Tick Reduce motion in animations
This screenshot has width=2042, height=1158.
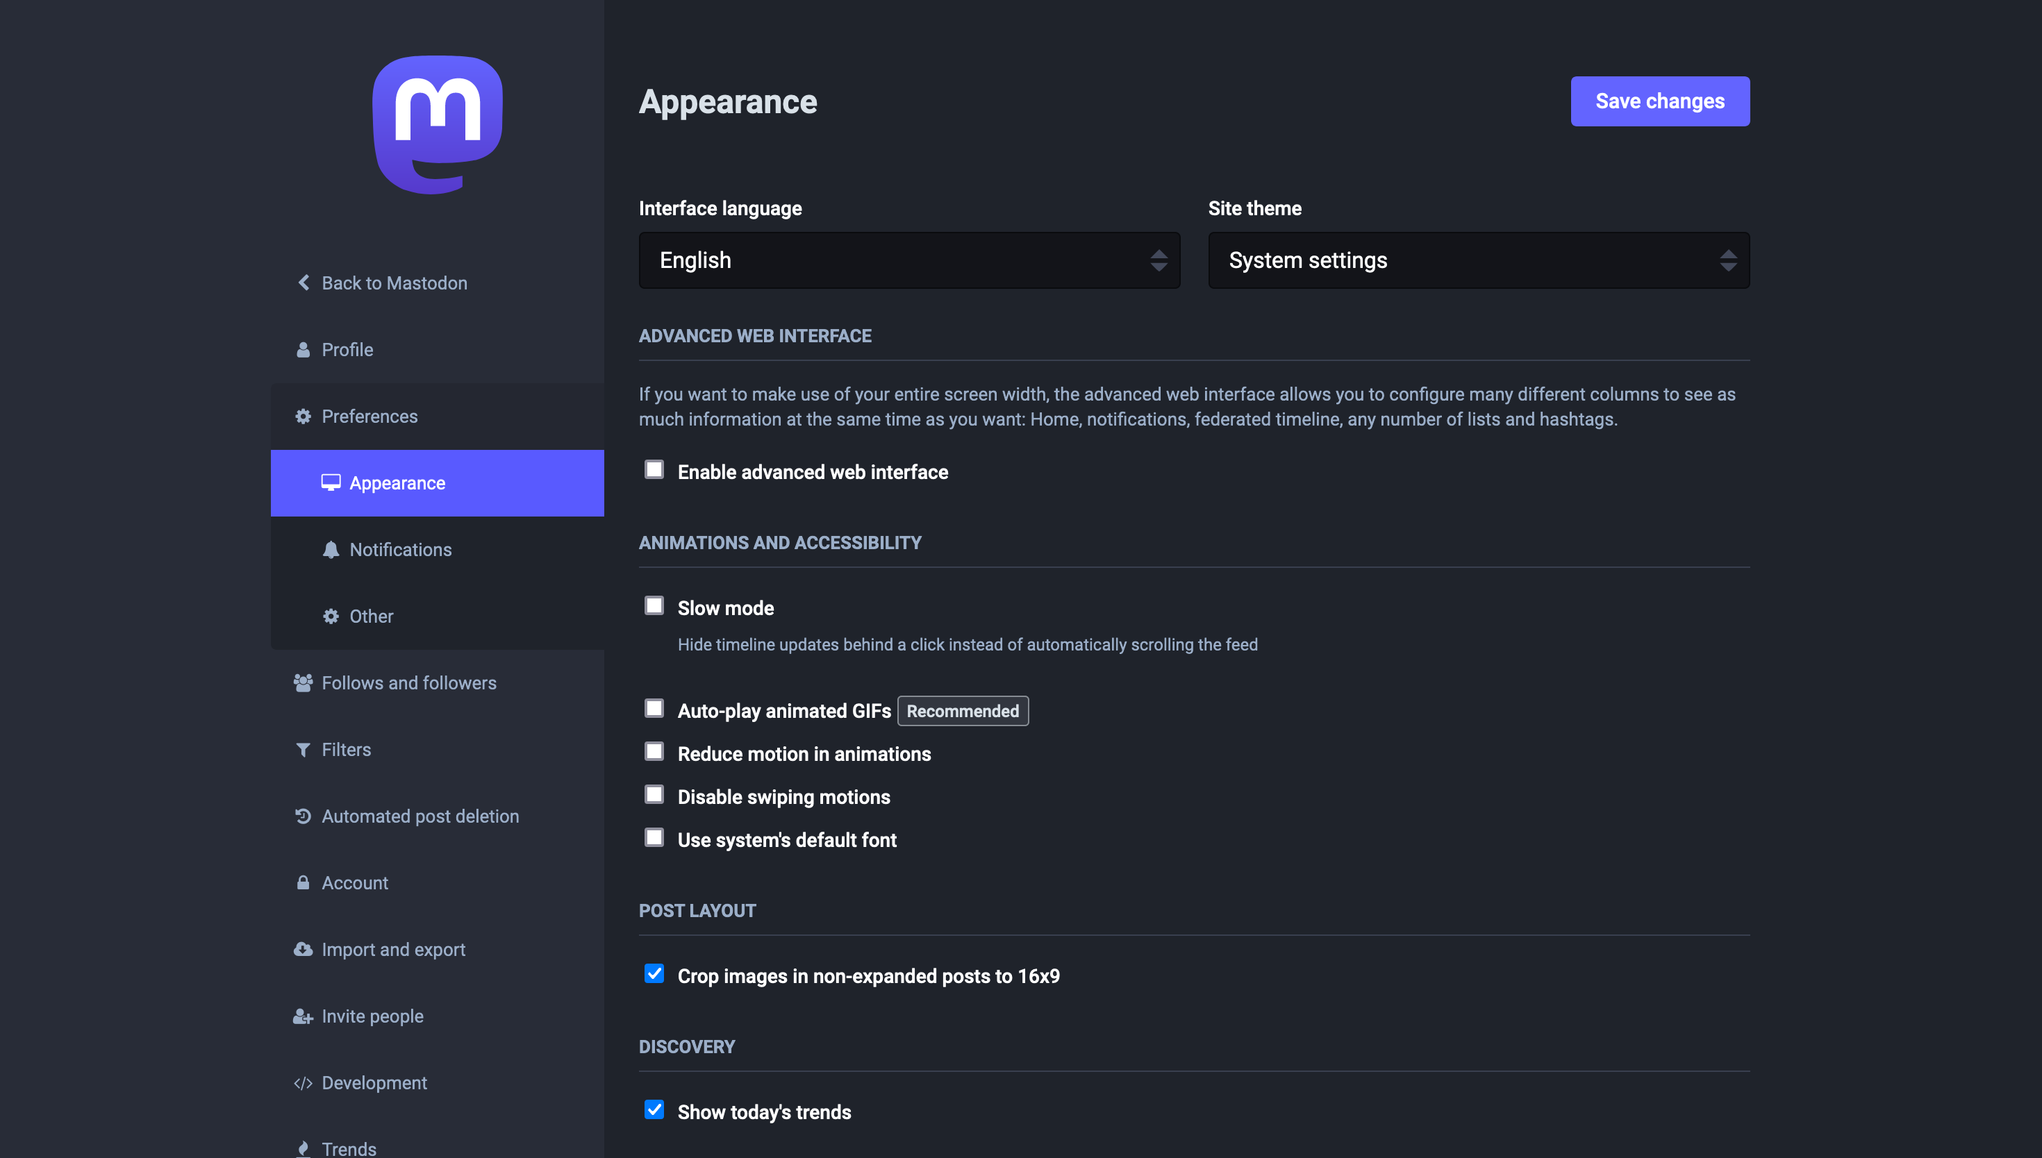654,753
